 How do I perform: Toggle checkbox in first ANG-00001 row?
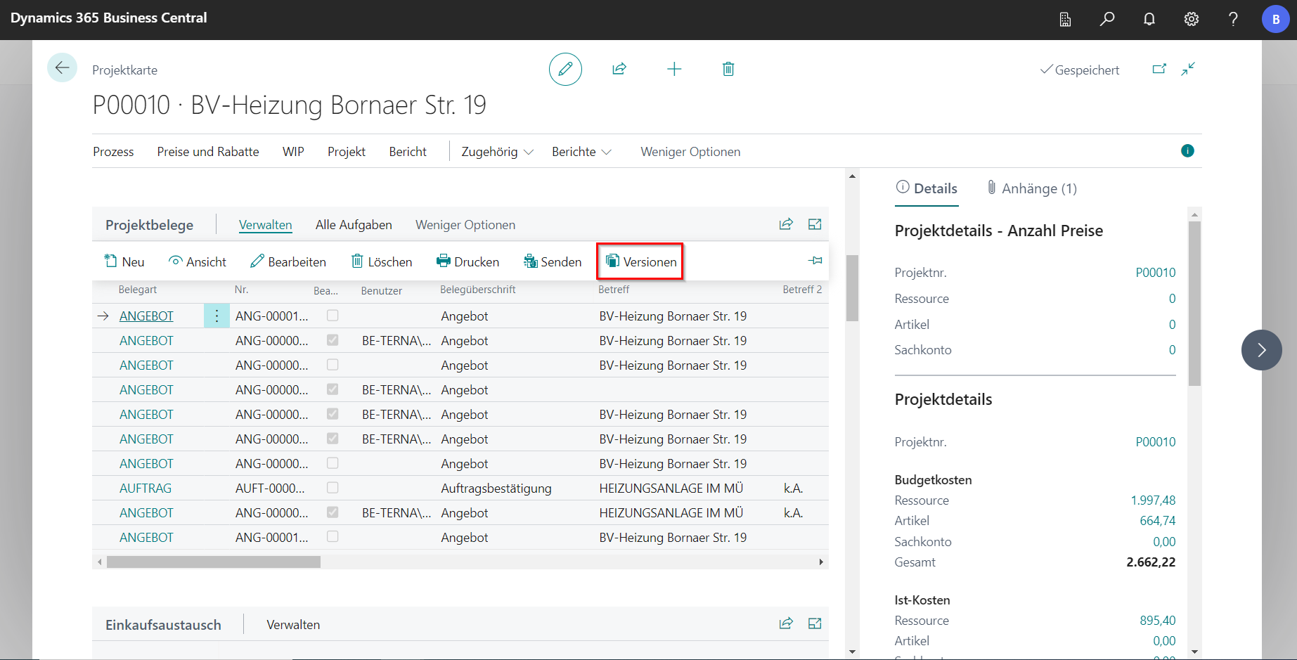[333, 316]
